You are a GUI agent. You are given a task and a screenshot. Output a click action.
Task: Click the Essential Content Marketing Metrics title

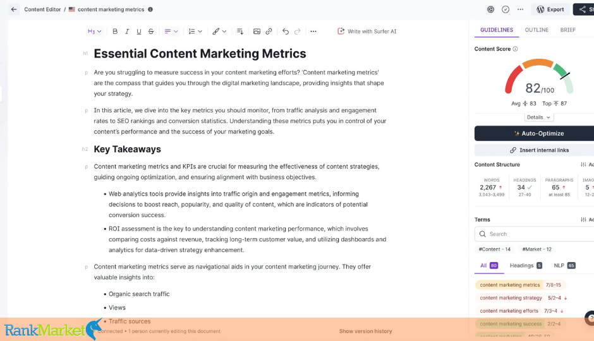tap(200, 54)
